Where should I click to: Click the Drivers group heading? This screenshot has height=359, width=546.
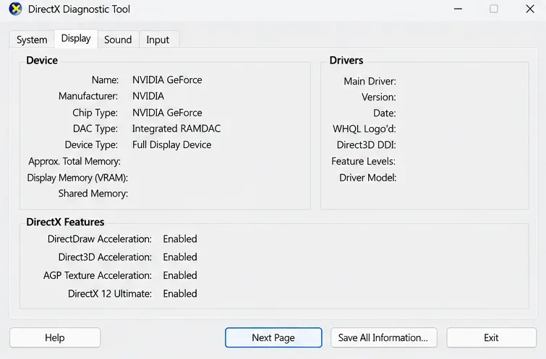click(x=346, y=61)
